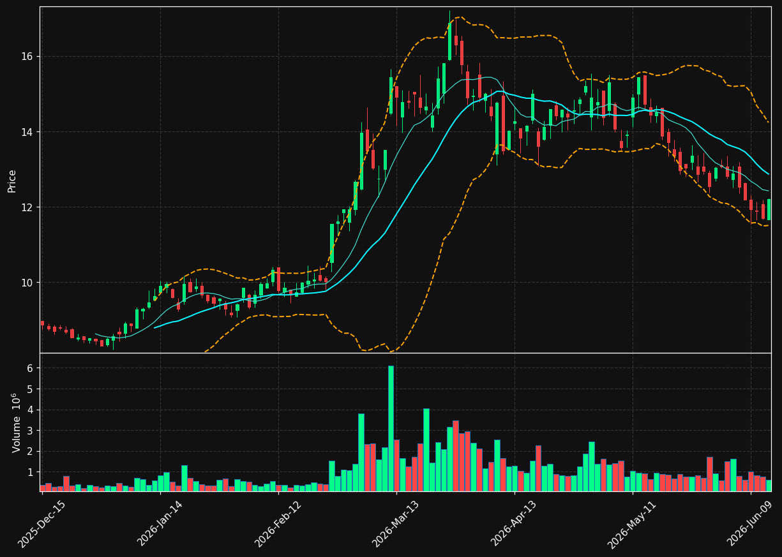Image resolution: width=782 pixels, height=557 pixels.
Task: Select the 3 tick on Volume axis
Action: [31, 431]
